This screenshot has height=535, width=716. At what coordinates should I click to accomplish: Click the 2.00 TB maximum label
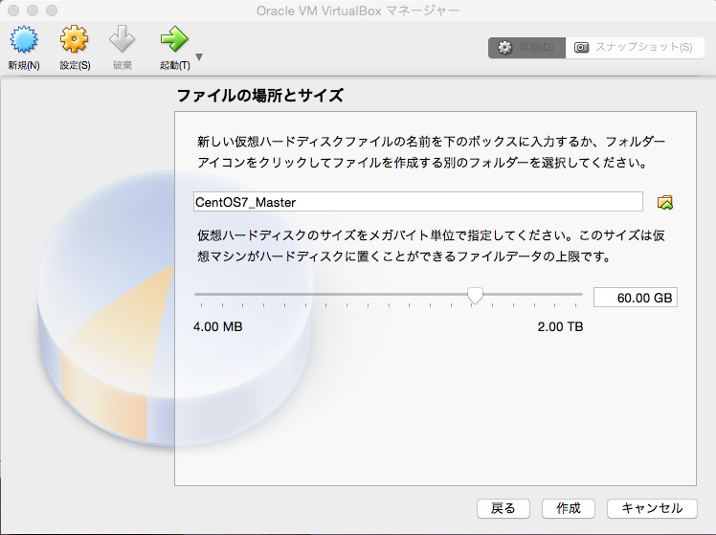coord(560,327)
